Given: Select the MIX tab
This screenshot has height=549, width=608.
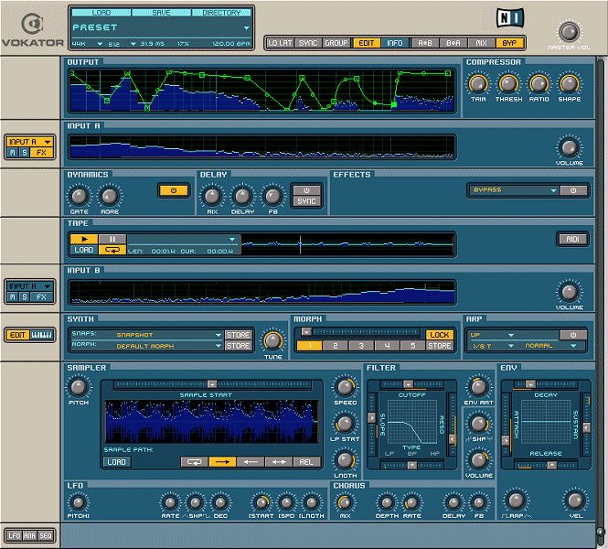Looking at the screenshot, I should click(481, 43).
